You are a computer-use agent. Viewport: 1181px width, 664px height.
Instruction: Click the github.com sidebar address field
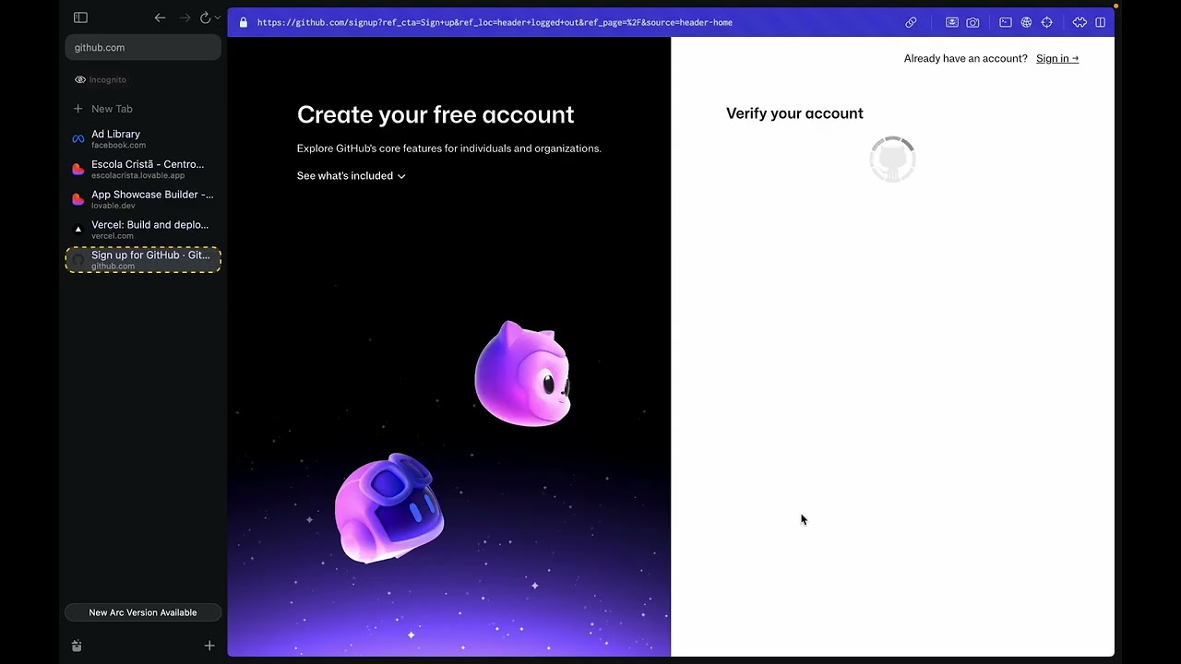click(143, 47)
